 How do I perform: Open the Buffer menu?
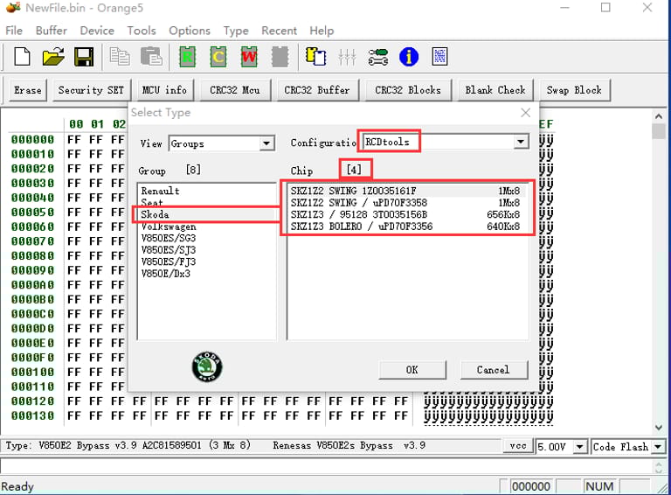tap(51, 31)
